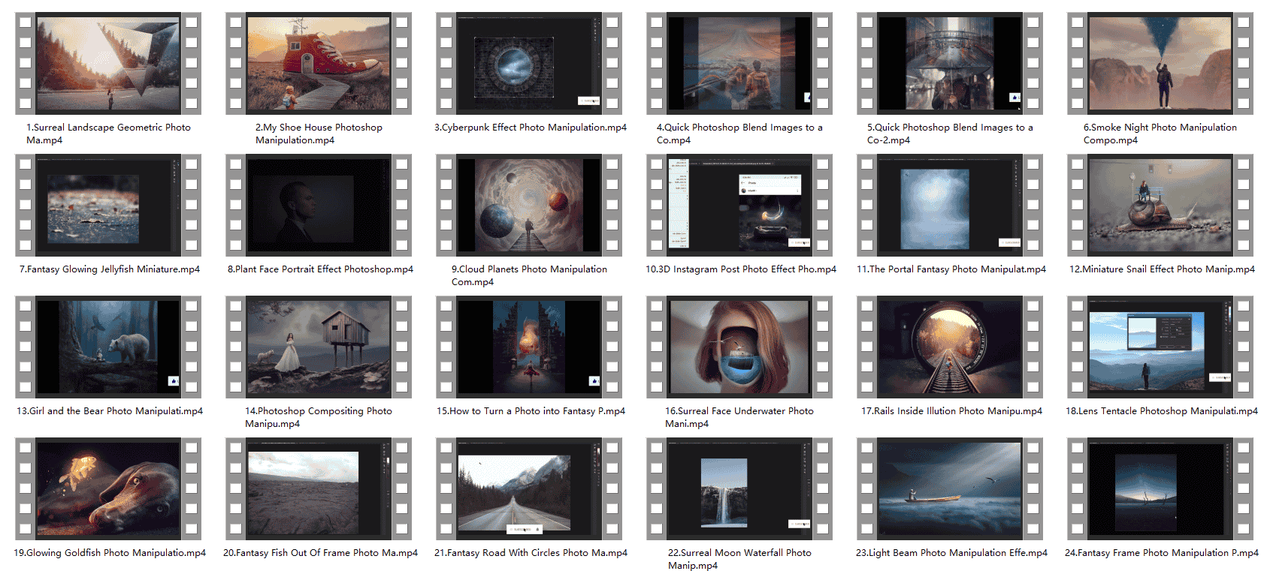Click file name "9.Cloud Planets Photo Manipulation Com.mp4"
Screen dimensions: 1267x571
pos(529,275)
